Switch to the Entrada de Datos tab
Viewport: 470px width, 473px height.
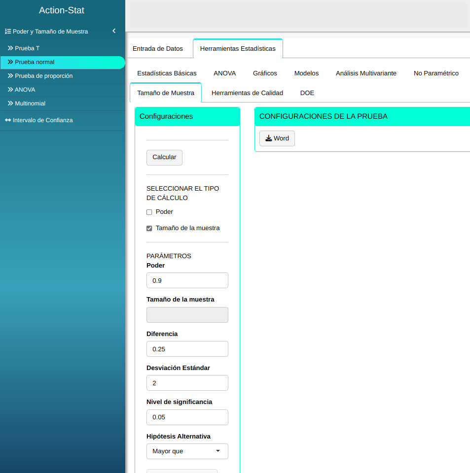tap(158, 49)
